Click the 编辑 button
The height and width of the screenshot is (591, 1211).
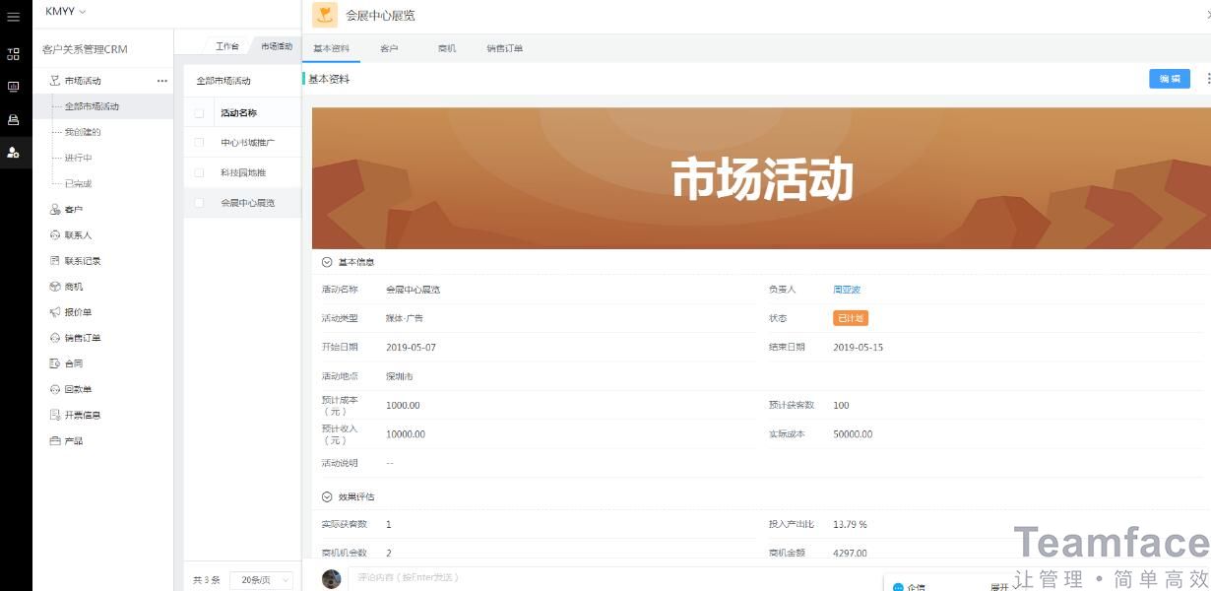(1169, 78)
